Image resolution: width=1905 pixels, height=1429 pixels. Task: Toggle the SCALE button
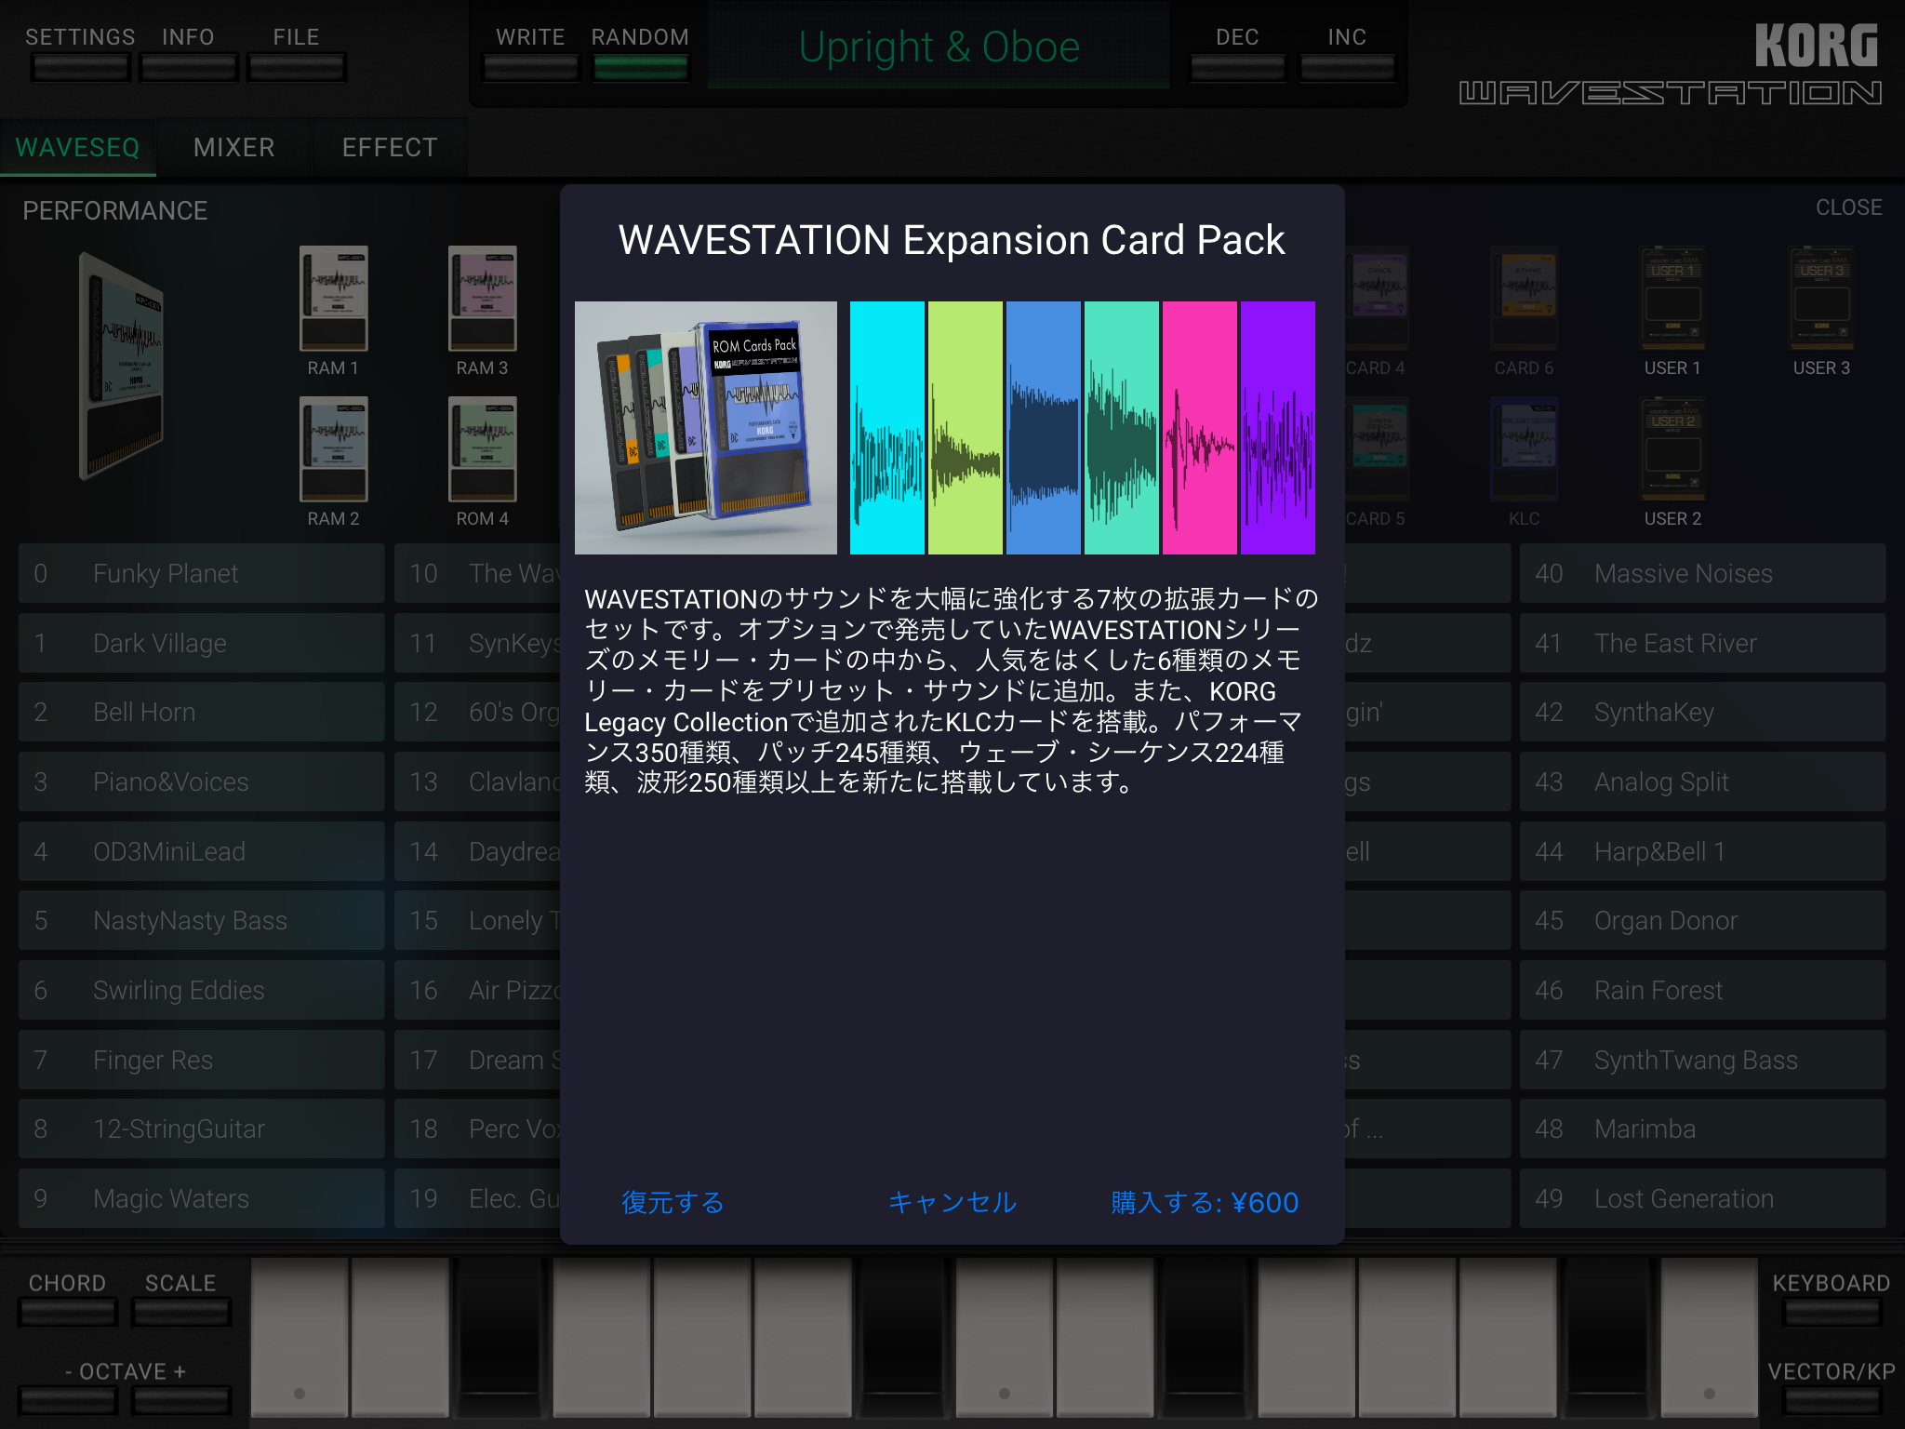(x=180, y=1313)
